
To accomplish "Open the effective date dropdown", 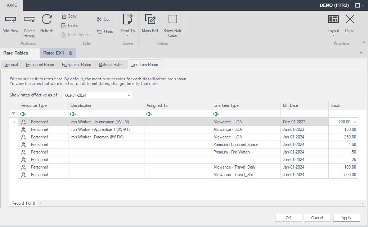I will point(129,95).
